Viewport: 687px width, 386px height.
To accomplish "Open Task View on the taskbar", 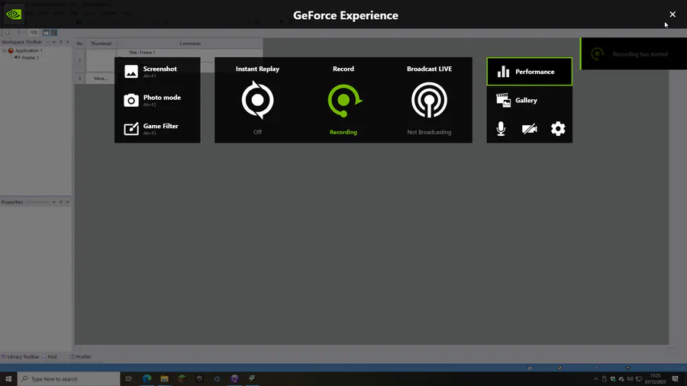I will (x=129, y=378).
